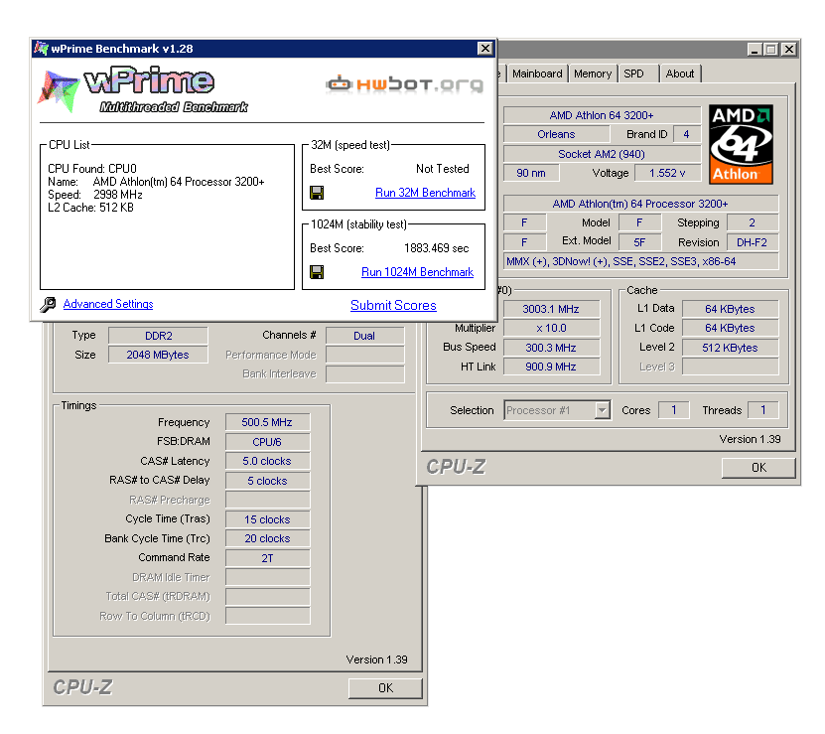The width and height of the screenshot is (825, 734).
Task: Close the CPU-Z processor window
Action: [x=788, y=50]
